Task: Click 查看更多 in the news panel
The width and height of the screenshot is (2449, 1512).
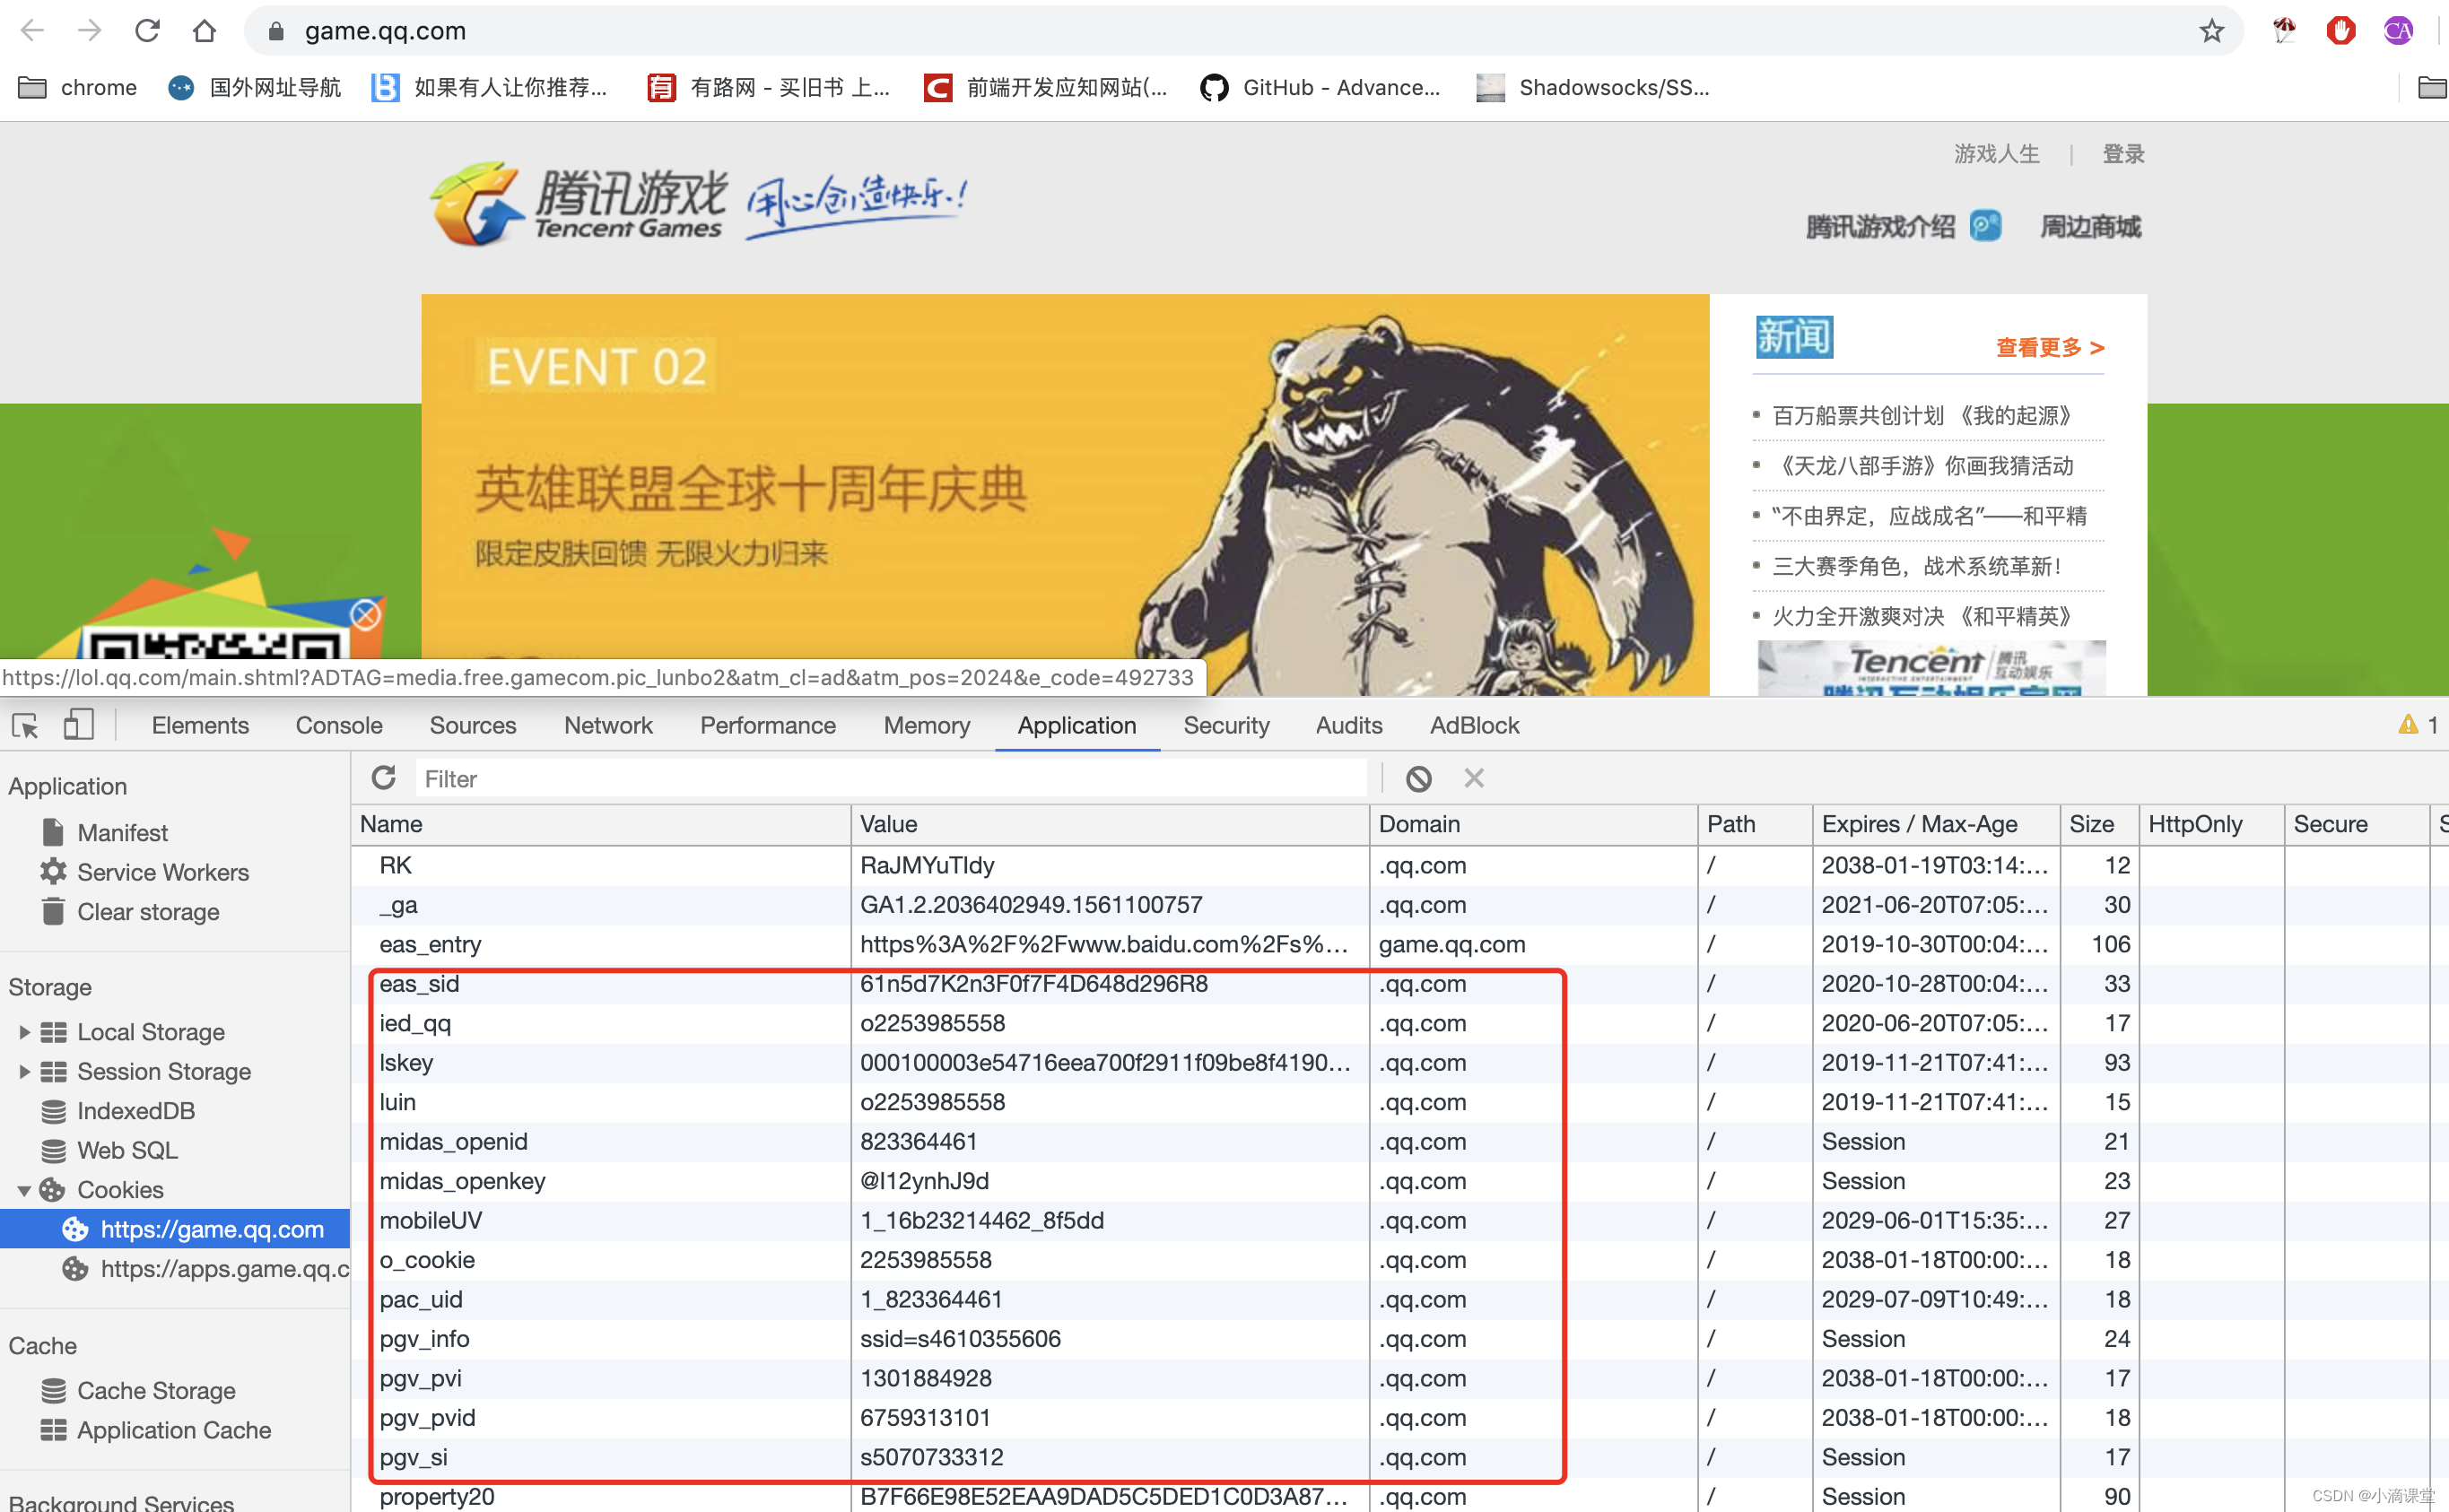Action: pyautogui.click(x=2050, y=348)
